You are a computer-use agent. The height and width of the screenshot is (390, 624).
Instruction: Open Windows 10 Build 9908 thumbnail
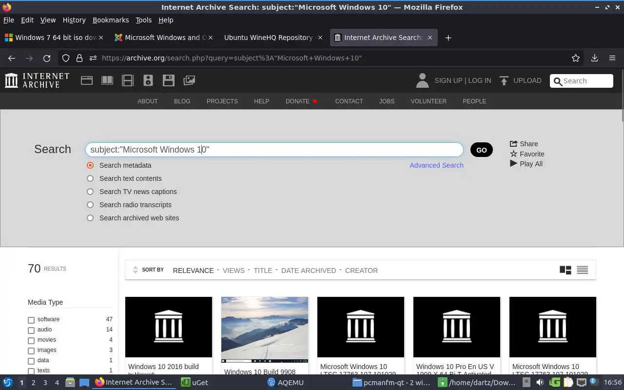point(265,330)
